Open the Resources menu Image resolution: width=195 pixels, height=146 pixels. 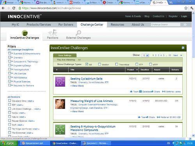click(x=117, y=25)
